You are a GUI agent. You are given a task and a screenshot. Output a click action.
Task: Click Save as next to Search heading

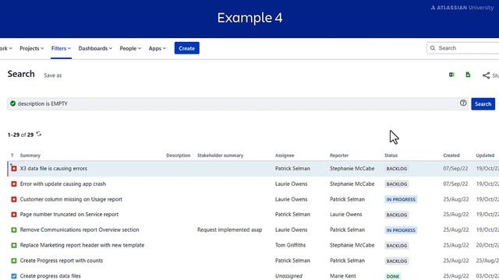53,75
